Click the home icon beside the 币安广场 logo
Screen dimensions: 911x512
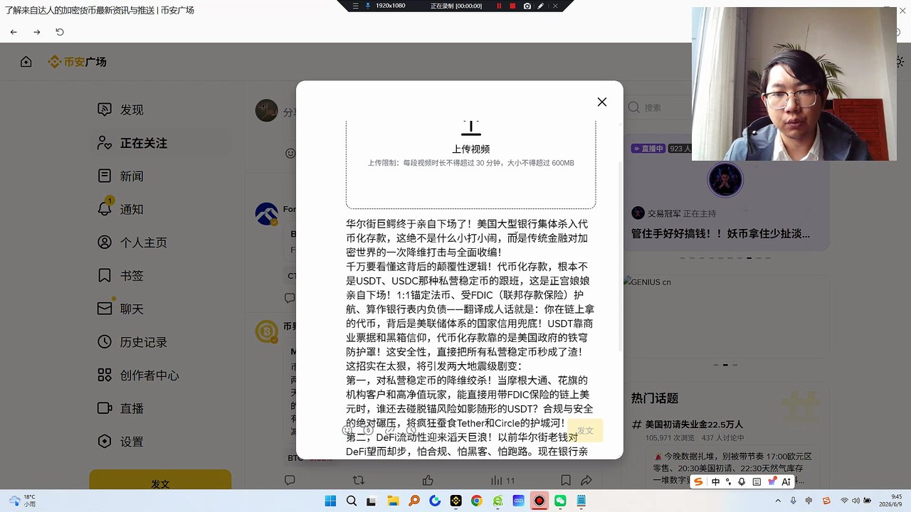point(26,62)
